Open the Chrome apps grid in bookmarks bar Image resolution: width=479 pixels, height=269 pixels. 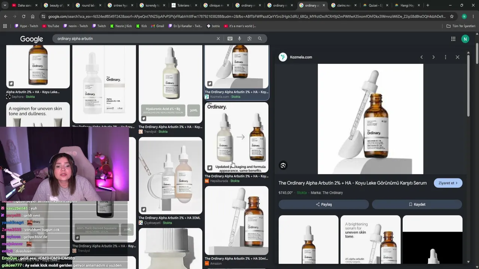coord(5,26)
